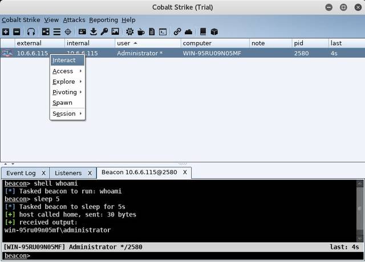Screen dimensions: 365x262
Task: Open the help book icon
Action: [x=203, y=32]
